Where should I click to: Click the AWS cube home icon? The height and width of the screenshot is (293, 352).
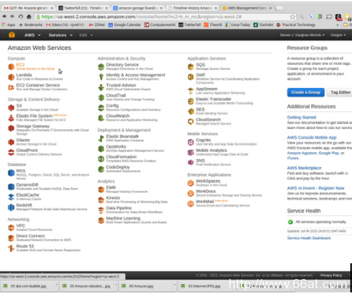[x=12, y=35]
